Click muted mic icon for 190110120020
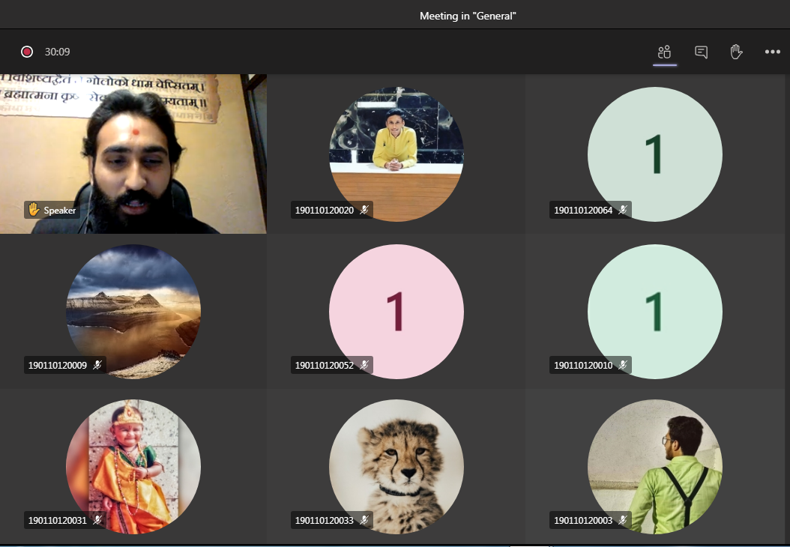The image size is (790, 547). [364, 210]
